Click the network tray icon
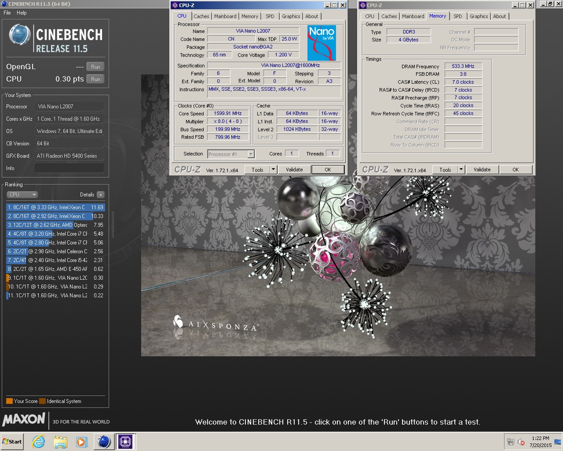Image resolution: width=563 pixels, height=451 pixels. click(x=510, y=442)
